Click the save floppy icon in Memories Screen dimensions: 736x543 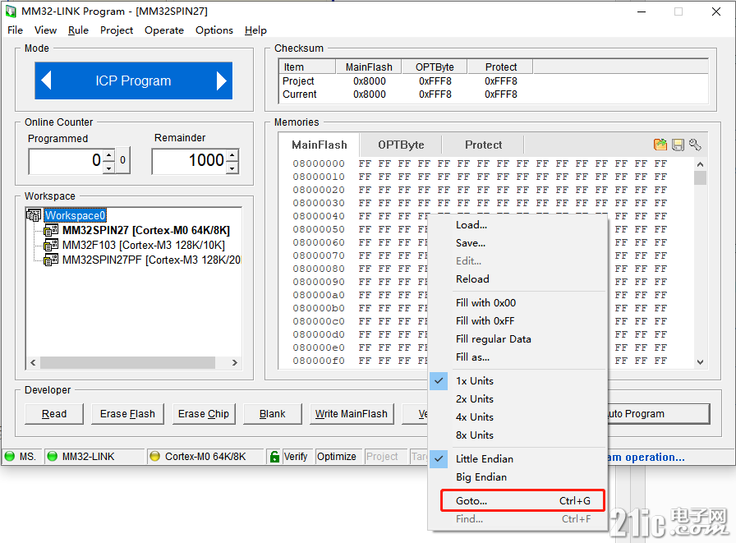click(x=678, y=145)
